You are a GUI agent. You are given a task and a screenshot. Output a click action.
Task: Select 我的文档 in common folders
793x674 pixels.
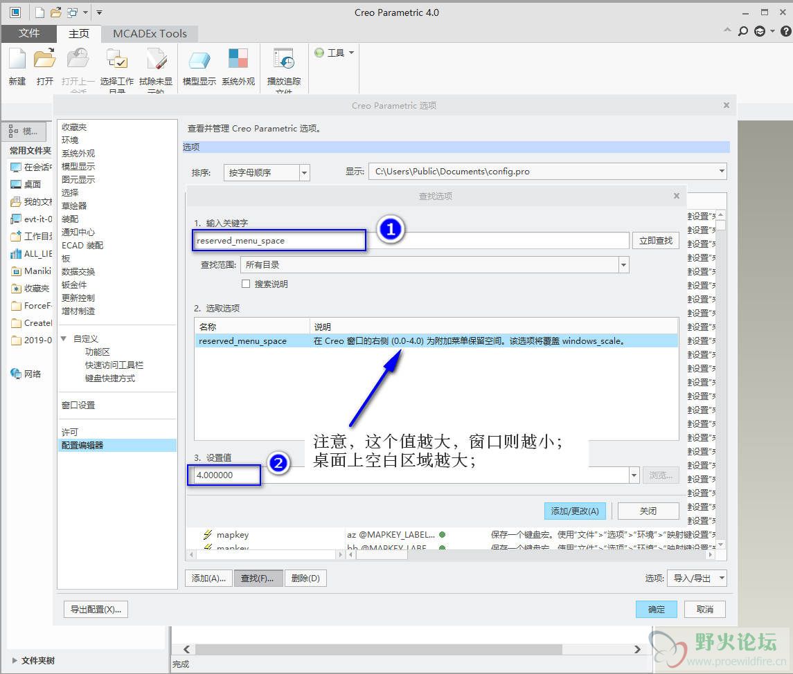coord(30,202)
